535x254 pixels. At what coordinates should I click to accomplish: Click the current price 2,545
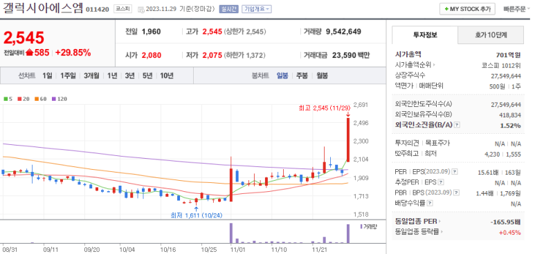pos(24,37)
